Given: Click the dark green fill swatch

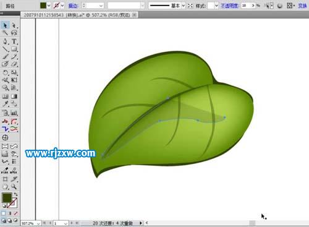Looking at the screenshot, I should pyautogui.click(x=43, y=6).
